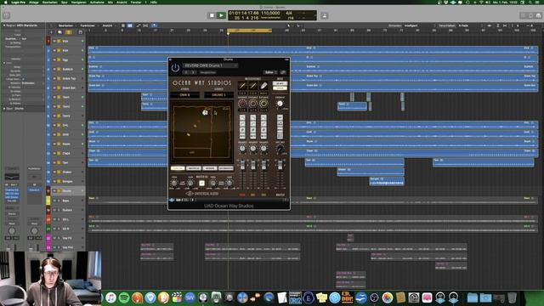Open the Bearbeiten menu in the tracks area
Screen dimensions: 544x306
click(x=66, y=25)
